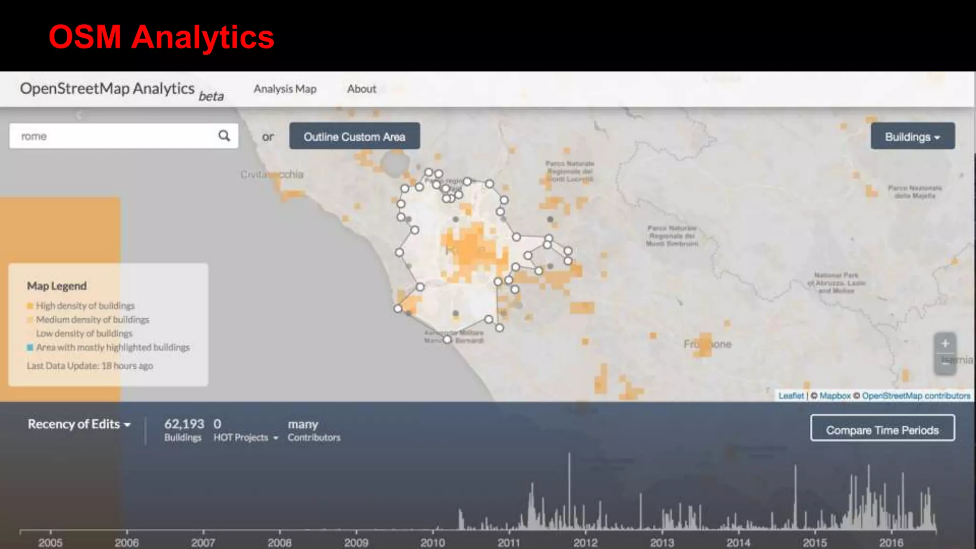Open the Analysis Map tab

click(285, 89)
